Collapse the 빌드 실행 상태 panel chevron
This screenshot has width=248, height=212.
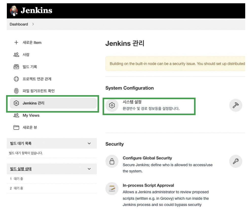89,169
